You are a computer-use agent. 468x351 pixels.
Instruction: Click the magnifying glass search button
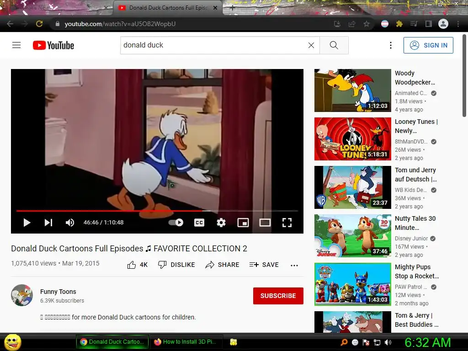click(334, 45)
